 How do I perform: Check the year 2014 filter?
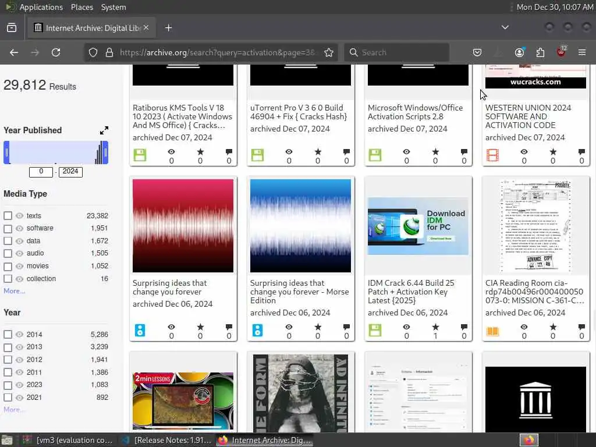pos(8,335)
